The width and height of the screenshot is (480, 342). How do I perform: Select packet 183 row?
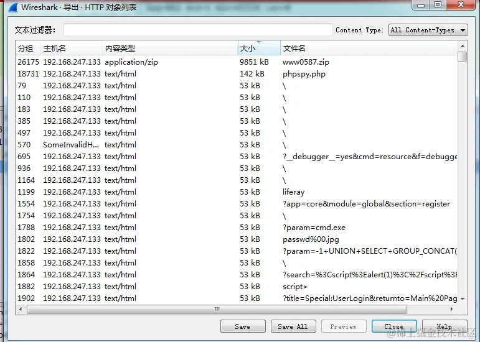[x=237, y=109]
